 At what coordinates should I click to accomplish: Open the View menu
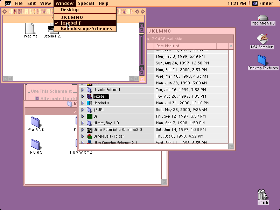coord(45,3)
